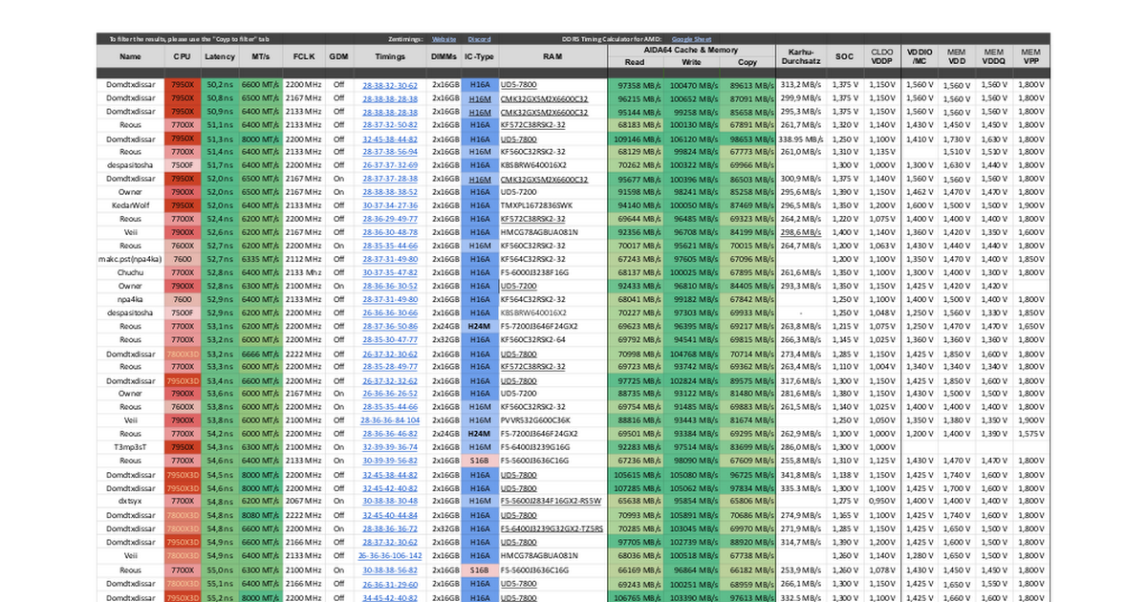Open timings link 30-37-35-47-82
Screen dimensions: 1147x602
tap(390, 272)
